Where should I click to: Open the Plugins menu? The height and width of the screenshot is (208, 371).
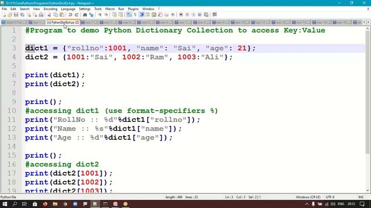133,9
